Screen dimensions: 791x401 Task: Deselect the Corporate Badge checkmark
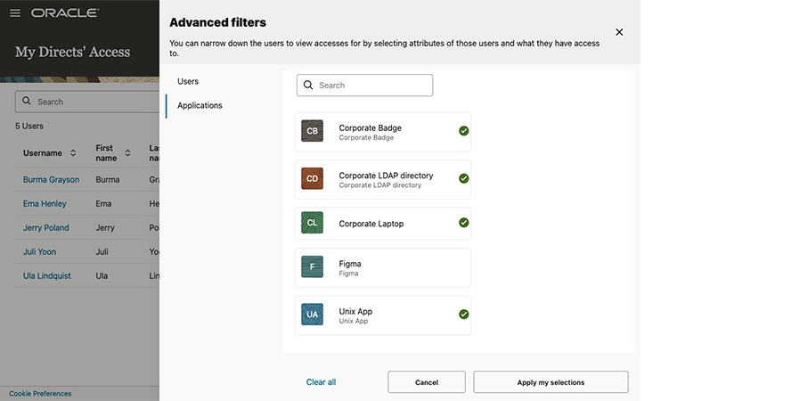tap(463, 131)
